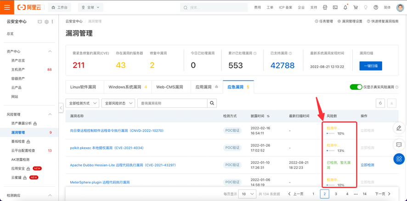Click the 42788 supported vulnerabilities number
The image size is (407, 201).
283,65
